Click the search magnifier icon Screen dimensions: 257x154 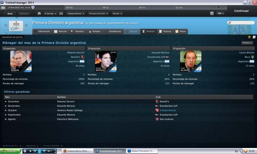click(x=230, y=23)
